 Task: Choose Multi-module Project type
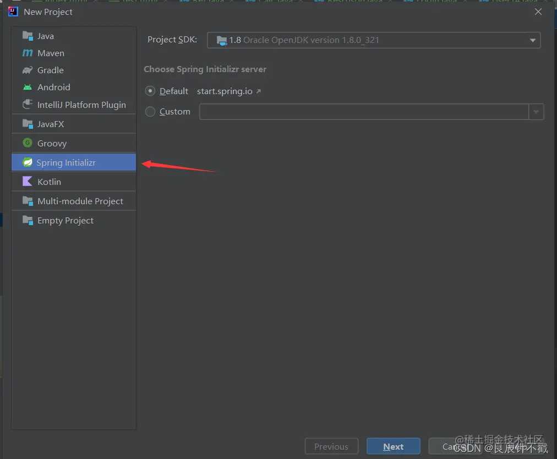click(74, 201)
